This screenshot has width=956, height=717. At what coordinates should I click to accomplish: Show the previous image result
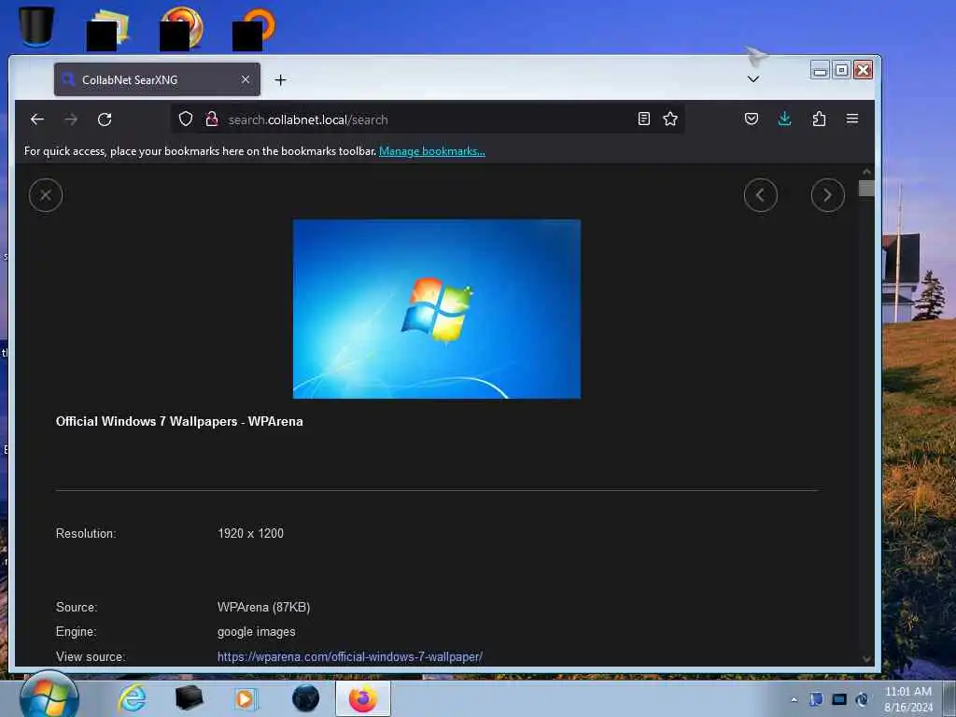(x=760, y=195)
